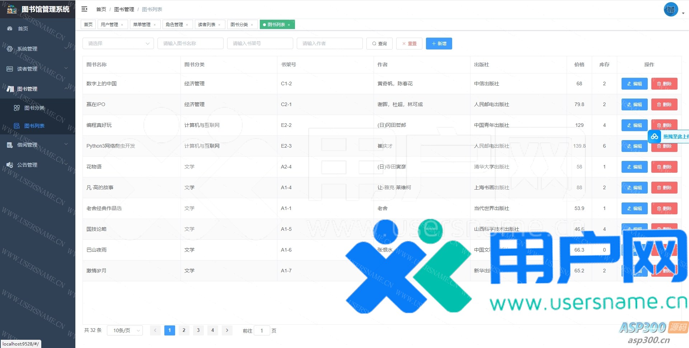Screen dimensions: 689x348
Task: Switch to the 读者列表 tab
Action: [207, 25]
